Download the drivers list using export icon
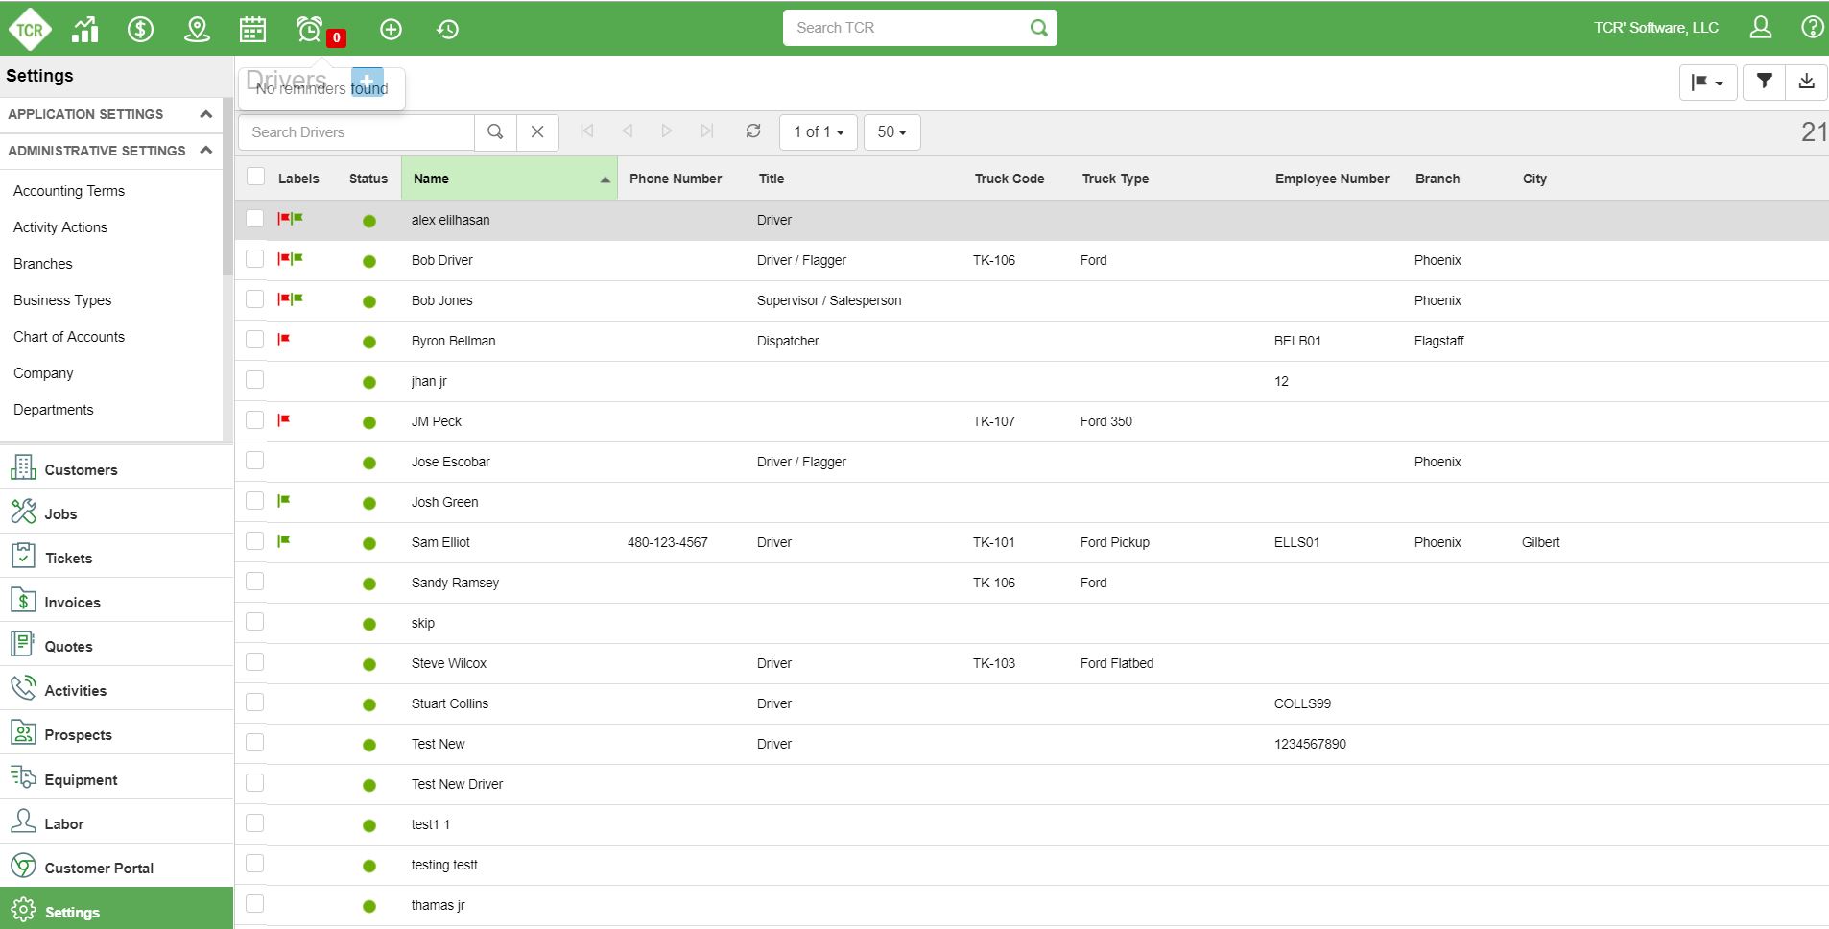Screen dimensions: 1829x929 pyautogui.click(x=1806, y=82)
